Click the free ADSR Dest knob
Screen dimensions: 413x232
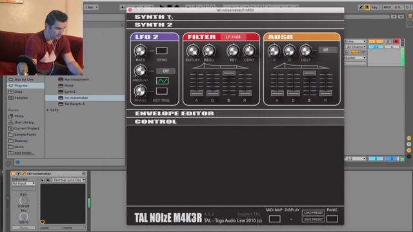pos(306,51)
